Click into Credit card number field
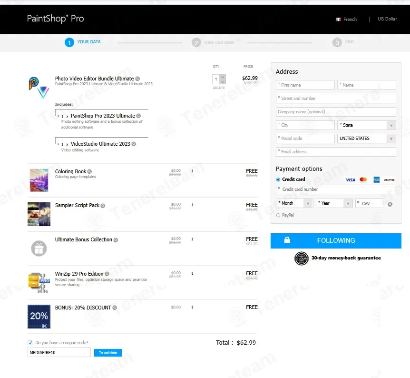 tap(336, 189)
